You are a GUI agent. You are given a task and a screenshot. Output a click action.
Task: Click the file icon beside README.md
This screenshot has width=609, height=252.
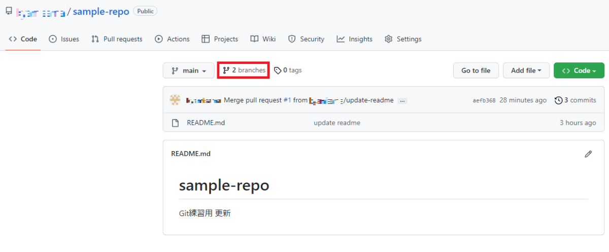point(175,123)
